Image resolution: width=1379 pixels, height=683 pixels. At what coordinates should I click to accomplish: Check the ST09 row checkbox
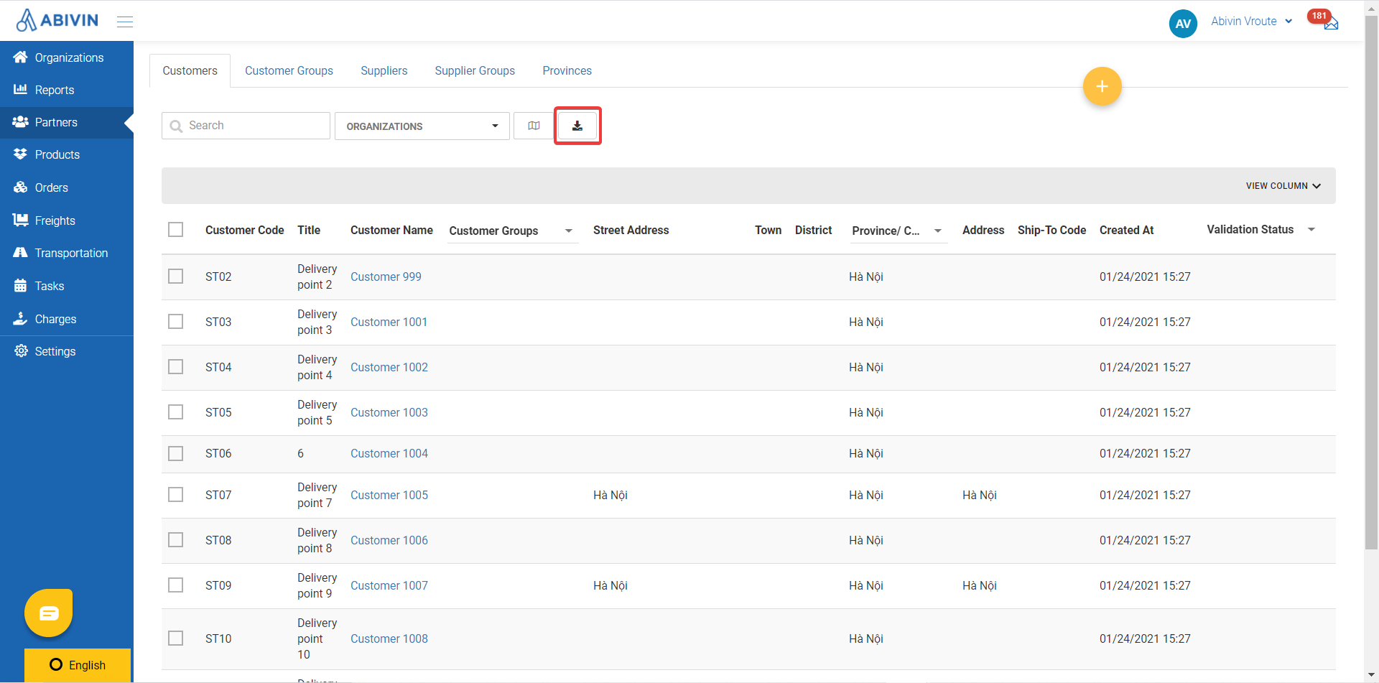175,585
